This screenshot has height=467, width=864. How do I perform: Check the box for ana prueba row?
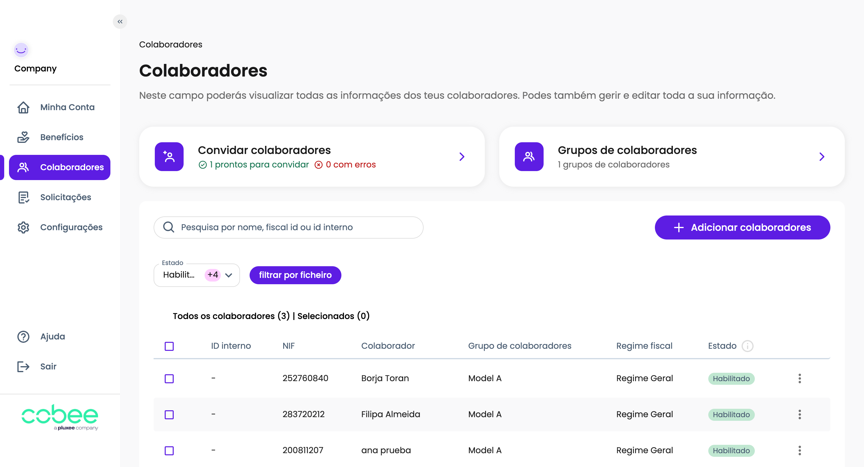point(169,450)
